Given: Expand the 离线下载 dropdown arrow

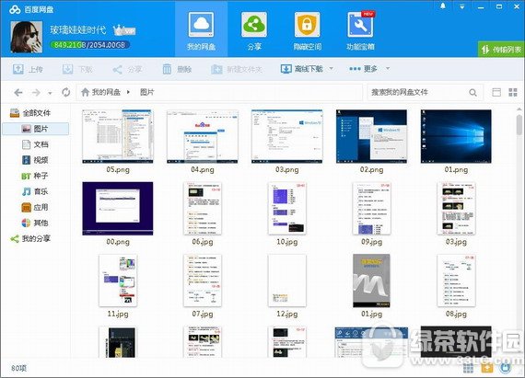Looking at the screenshot, I should pos(332,68).
